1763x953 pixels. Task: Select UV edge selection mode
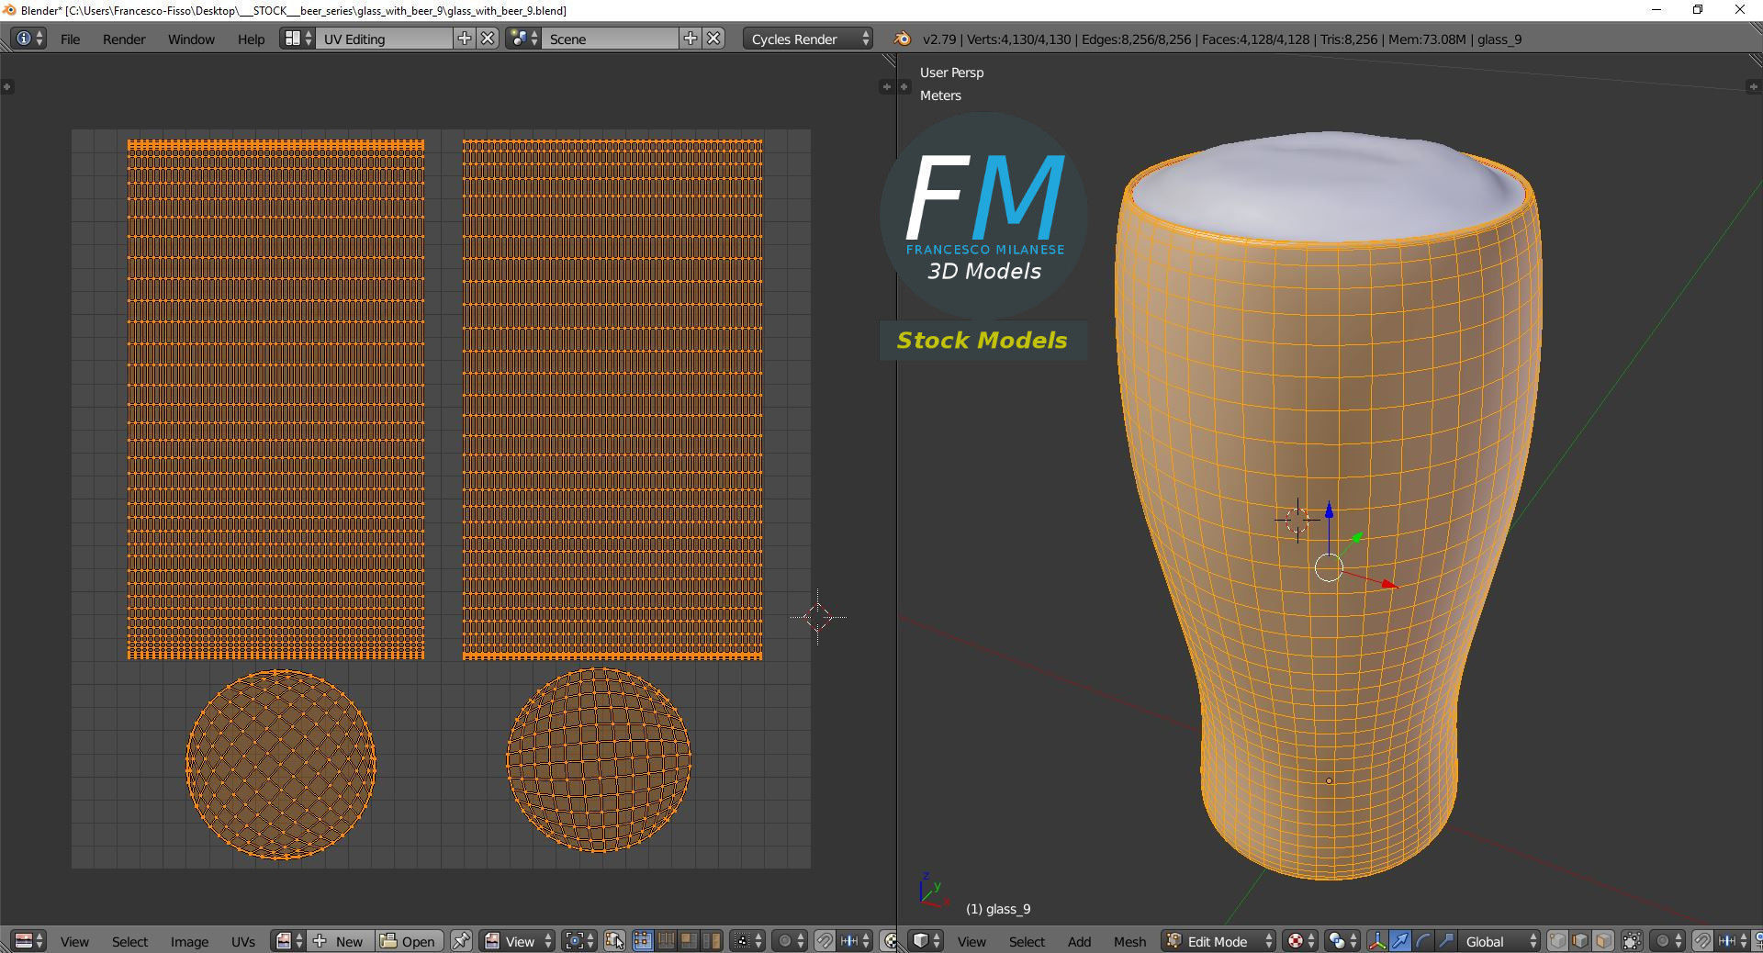(665, 941)
